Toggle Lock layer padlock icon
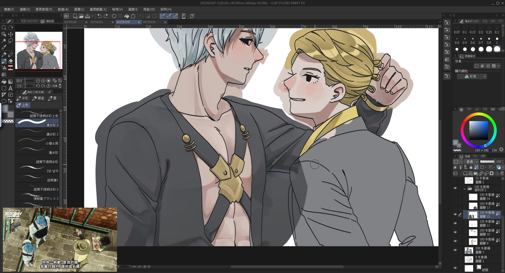Image resolution: width=505 pixels, height=273 pixels. click(471, 167)
